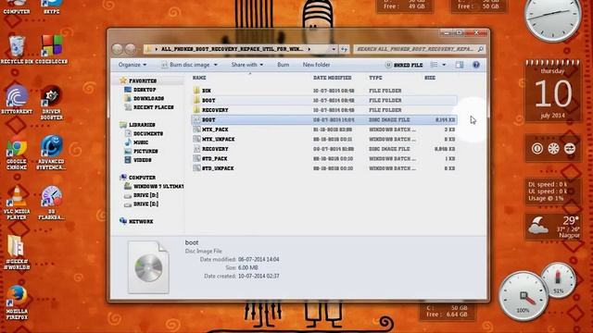The width and height of the screenshot is (593, 333).
Task: Click the Explorer Forward navigation button
Action: click(x=131, y=49)
